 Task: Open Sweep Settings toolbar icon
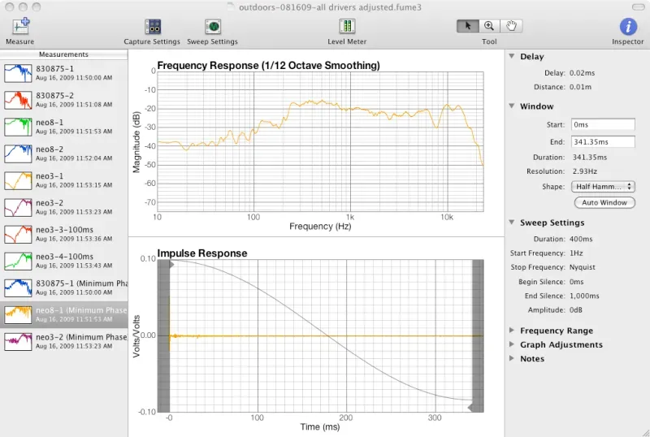[213, 27]
